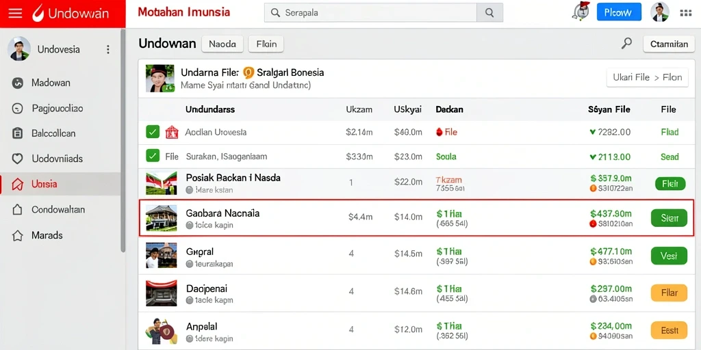
Task: Click the search button in the top search bar
Action: coord(489,12)
